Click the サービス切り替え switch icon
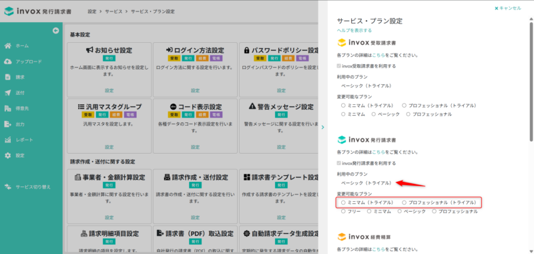The height and width of the screenshot is (254, 534). coord(7,187)
